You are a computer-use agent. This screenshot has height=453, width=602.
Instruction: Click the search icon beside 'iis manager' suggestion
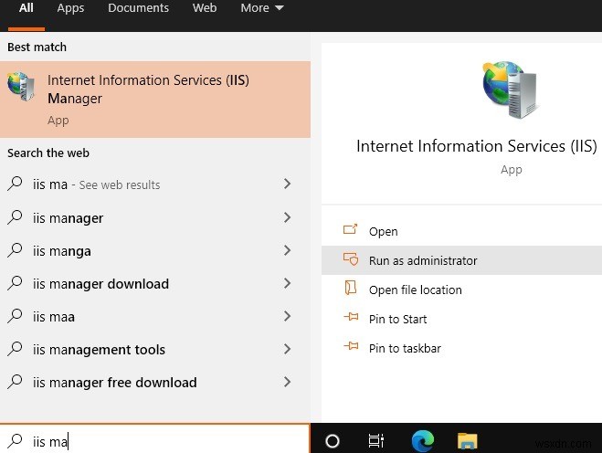15,217
